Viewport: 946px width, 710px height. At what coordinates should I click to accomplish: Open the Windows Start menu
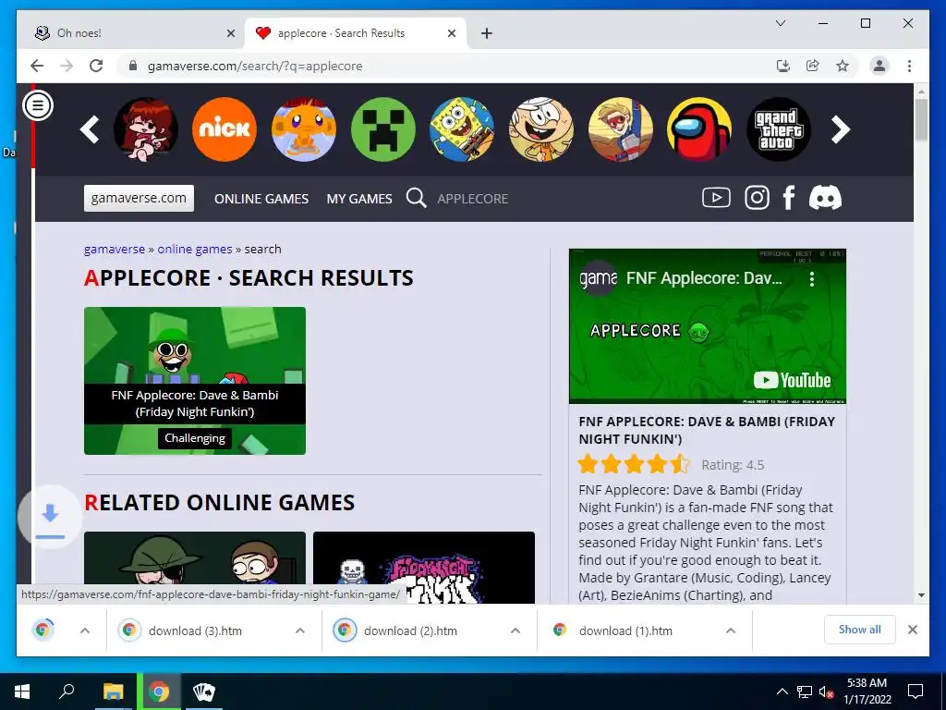tap(22, 692)
